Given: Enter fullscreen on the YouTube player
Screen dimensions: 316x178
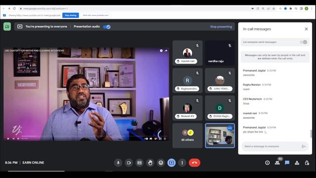Looking at the screenshot, I should tap(165, 138).
